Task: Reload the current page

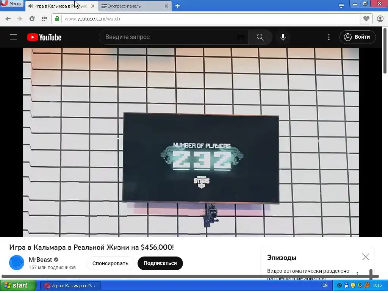Action: (x=32, y=19)
